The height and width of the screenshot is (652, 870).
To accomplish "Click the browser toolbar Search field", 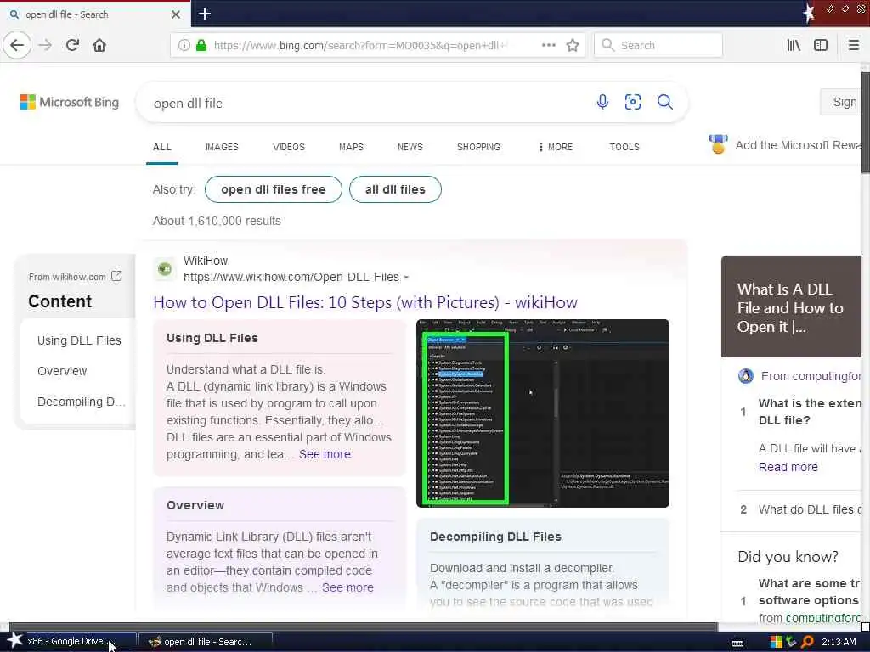I will pyautogui.click(x=658, y=46).
